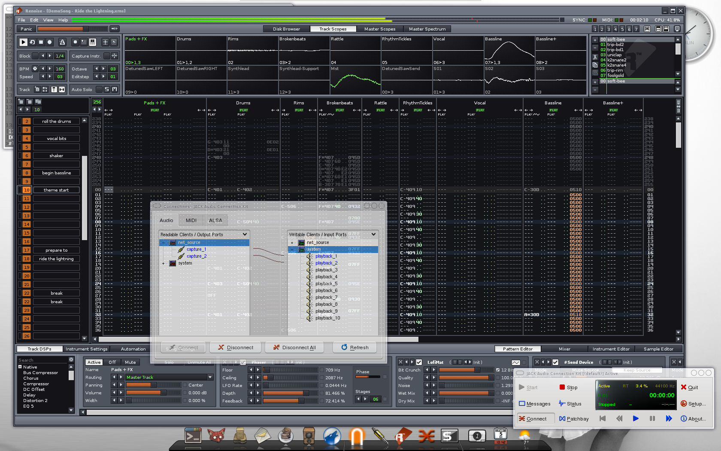Open Messages in JACK control window
721x451 pixels.
[534, 404]
